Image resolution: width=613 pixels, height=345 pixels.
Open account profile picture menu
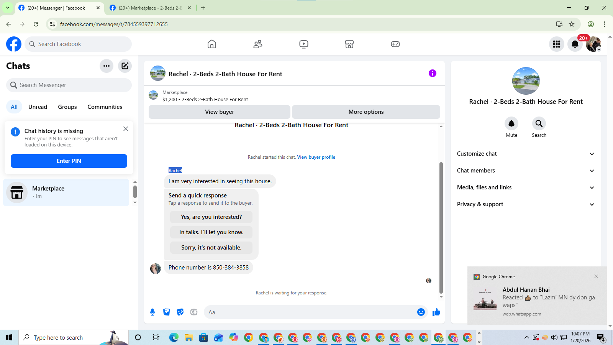coord(593,44)
